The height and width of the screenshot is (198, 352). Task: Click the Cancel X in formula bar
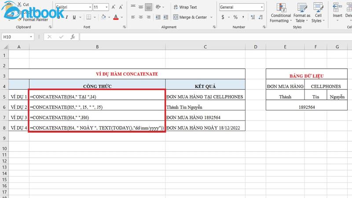coord(49,37)
